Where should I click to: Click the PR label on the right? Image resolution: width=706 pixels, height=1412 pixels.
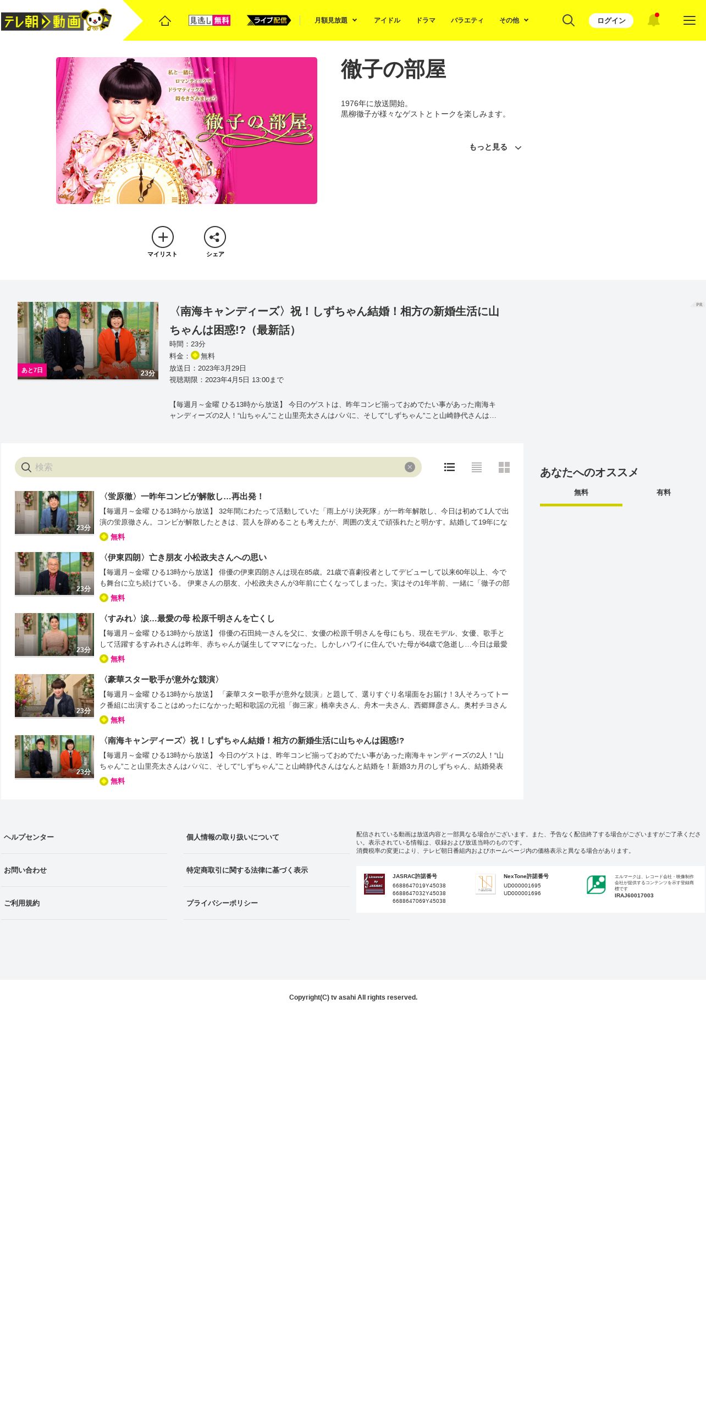[x=698, y=304]
